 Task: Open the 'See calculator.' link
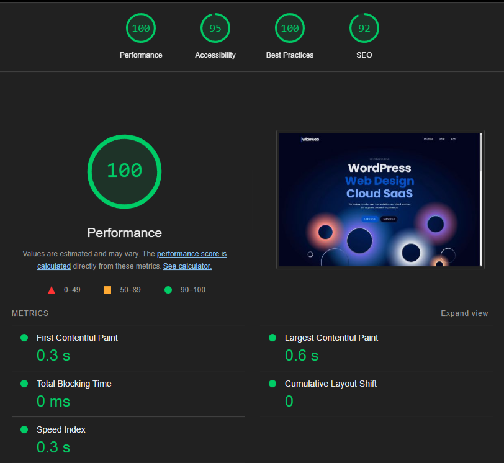pyautogui.click(x=187, y=266)
